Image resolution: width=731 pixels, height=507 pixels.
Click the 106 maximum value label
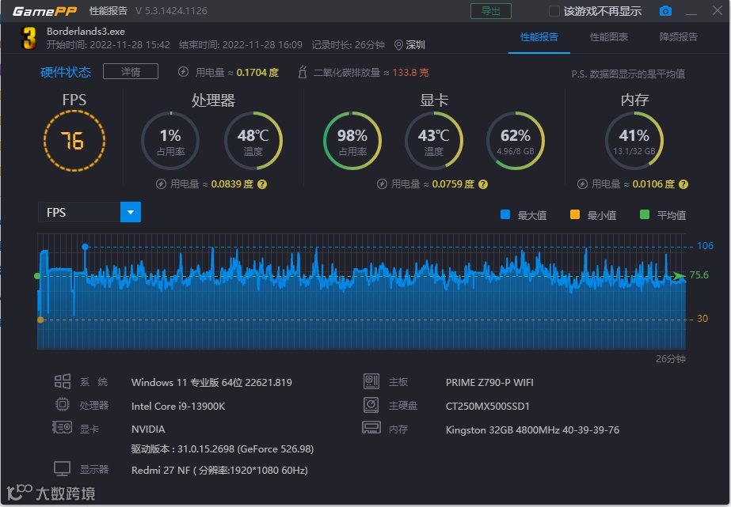pyautogui.click(x=705, y=246)
